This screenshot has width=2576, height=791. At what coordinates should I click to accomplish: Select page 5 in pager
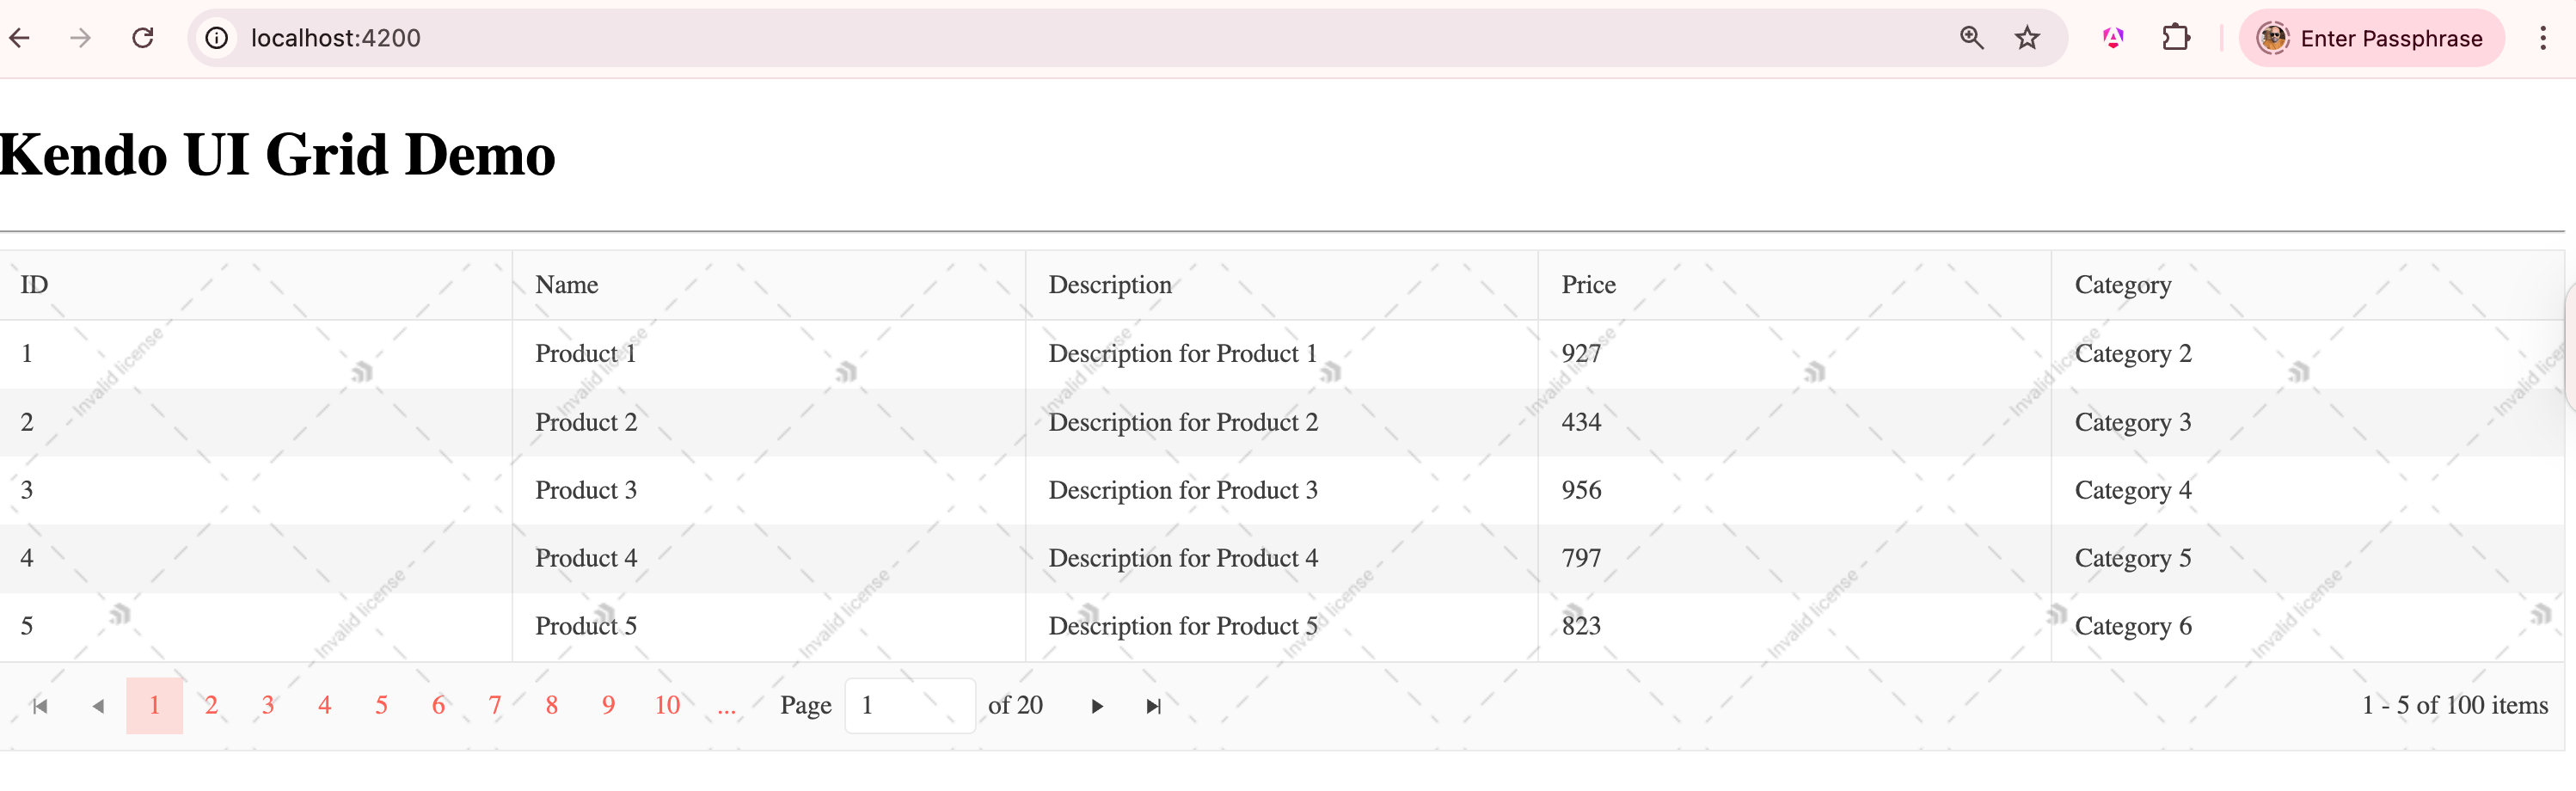(381, 706)
